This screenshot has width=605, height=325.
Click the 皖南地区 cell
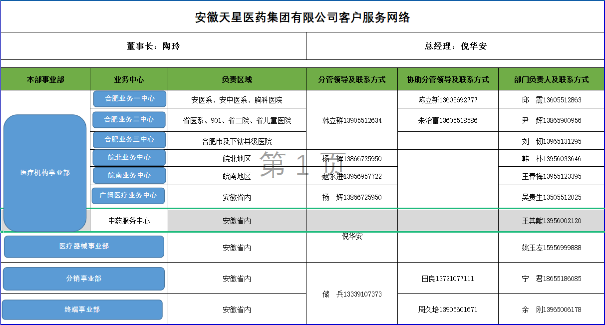click(237, 176)
